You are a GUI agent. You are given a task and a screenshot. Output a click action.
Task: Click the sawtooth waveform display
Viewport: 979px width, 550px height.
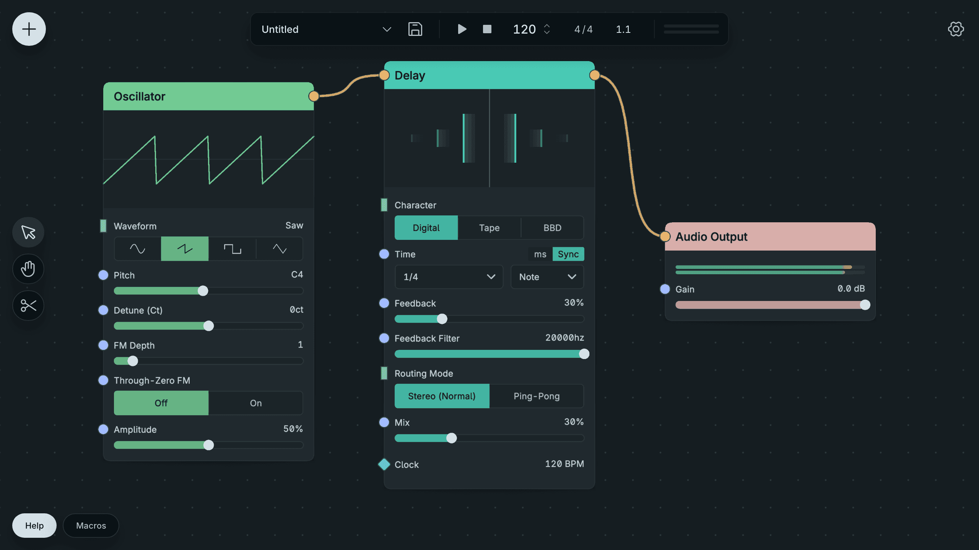208,159
